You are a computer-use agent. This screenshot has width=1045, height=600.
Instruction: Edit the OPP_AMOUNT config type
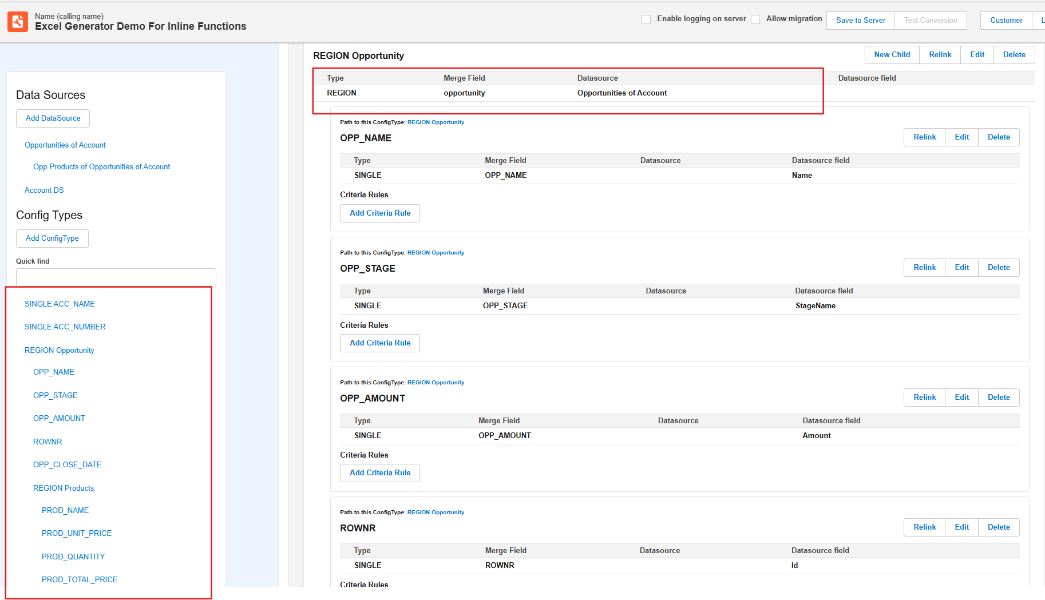coord(961,398)
